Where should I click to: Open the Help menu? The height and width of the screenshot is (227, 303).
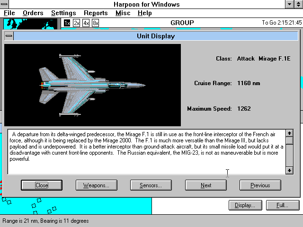(x=145, y=13)
